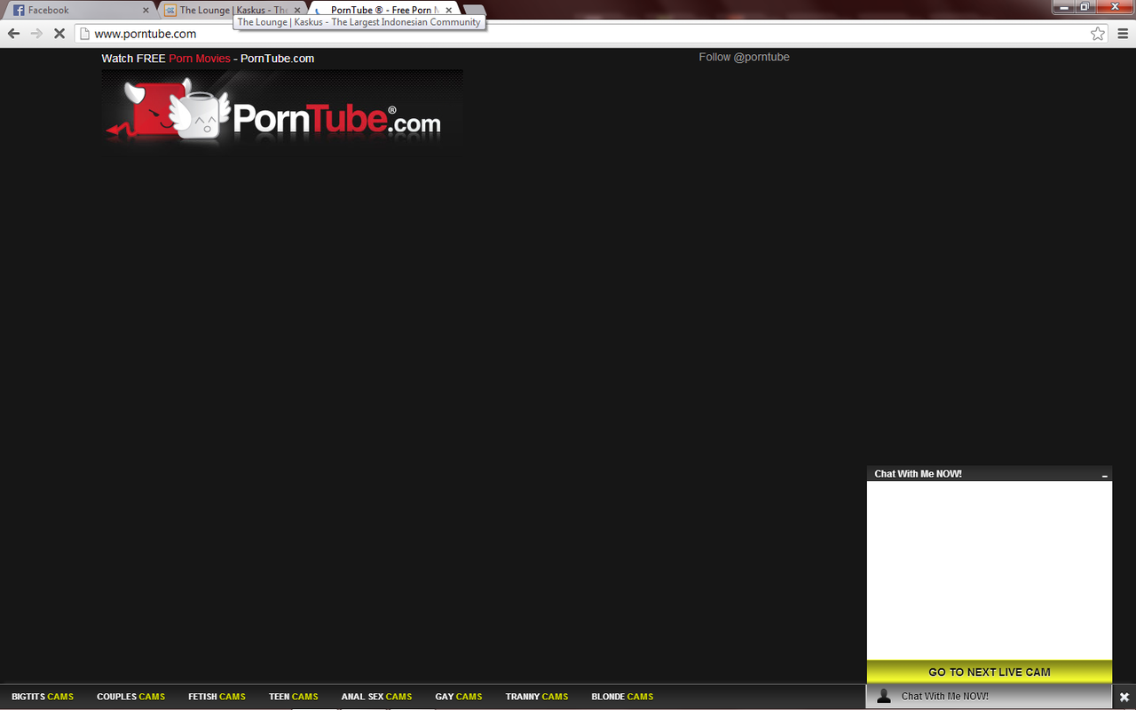Close the PornTube tab
Screen dimensions: 1136x710
click(449, 11)
